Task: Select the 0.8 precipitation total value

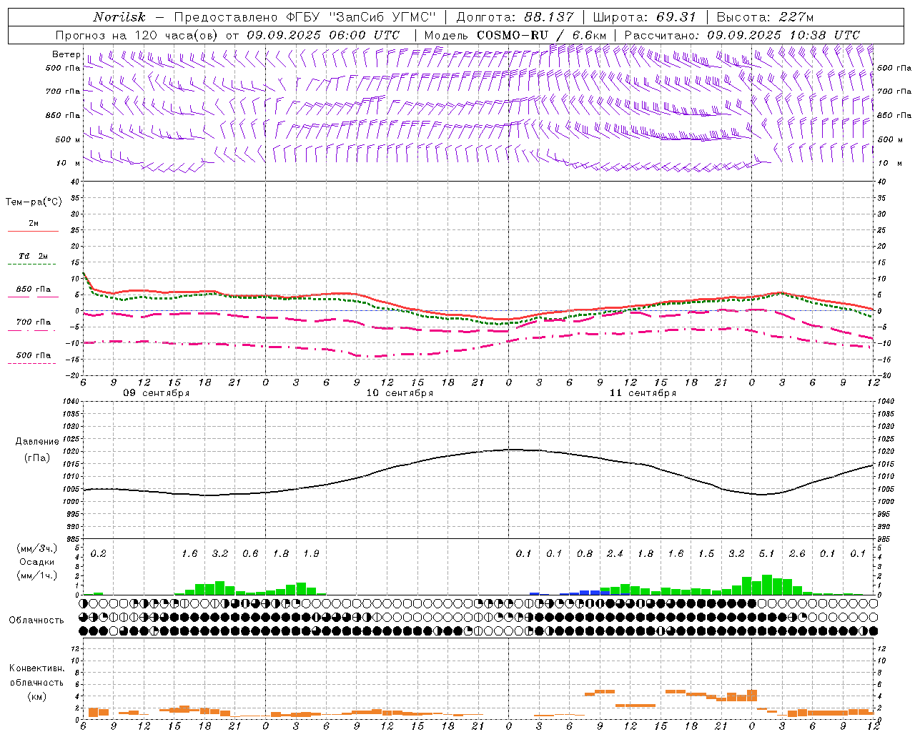Action: coord(585,554)
